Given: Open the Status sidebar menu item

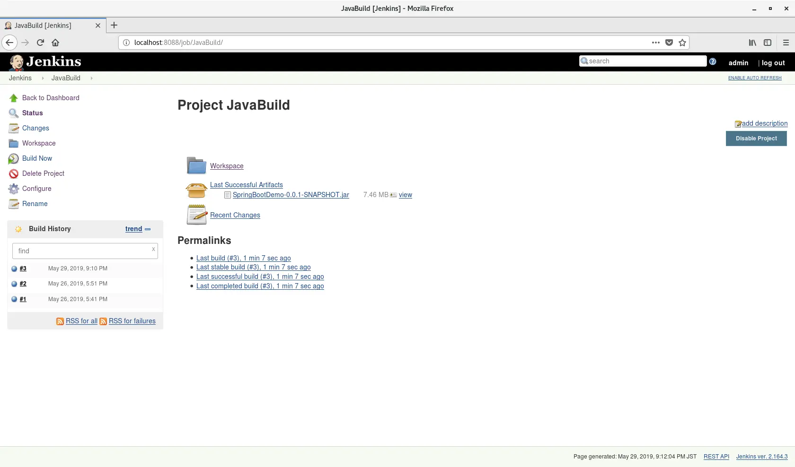Looking at the screenshot, I should pyautogui.click(x=32, y=113).
